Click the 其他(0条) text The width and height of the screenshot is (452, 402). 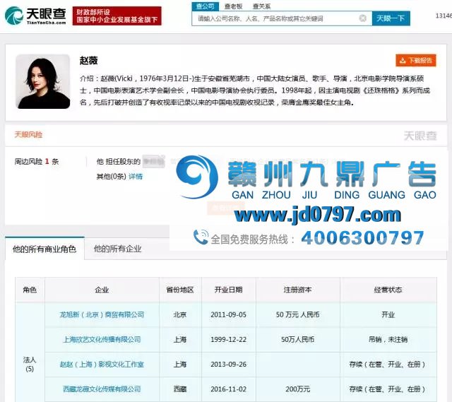tap(111, 176)
